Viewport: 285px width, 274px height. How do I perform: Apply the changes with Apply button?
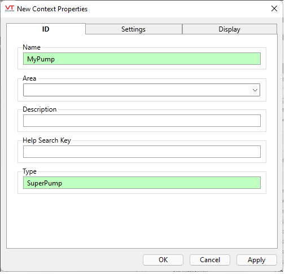(256, 260)
